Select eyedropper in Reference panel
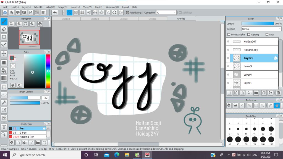Image resolution: width=283 pixels, height=159 pixels. (x=270, y=105)
